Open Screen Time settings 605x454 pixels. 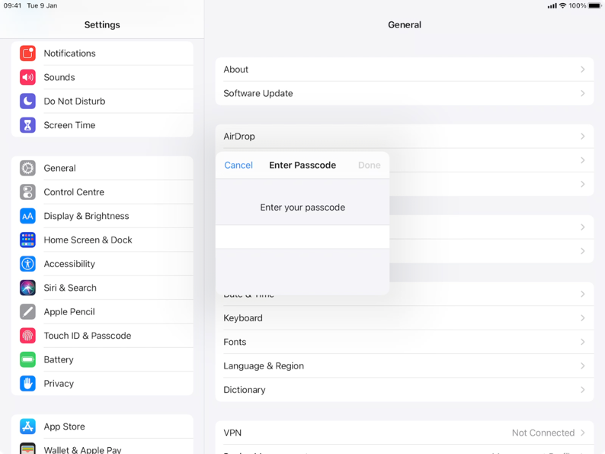point(102,125)
